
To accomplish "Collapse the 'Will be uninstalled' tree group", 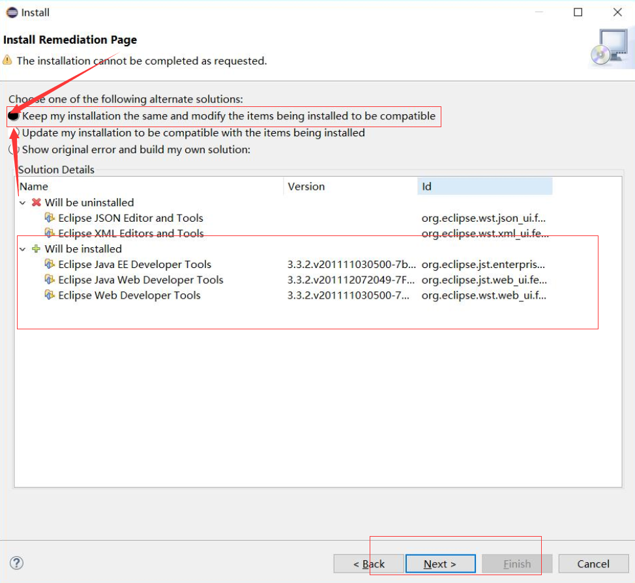I will click(23, 203).
